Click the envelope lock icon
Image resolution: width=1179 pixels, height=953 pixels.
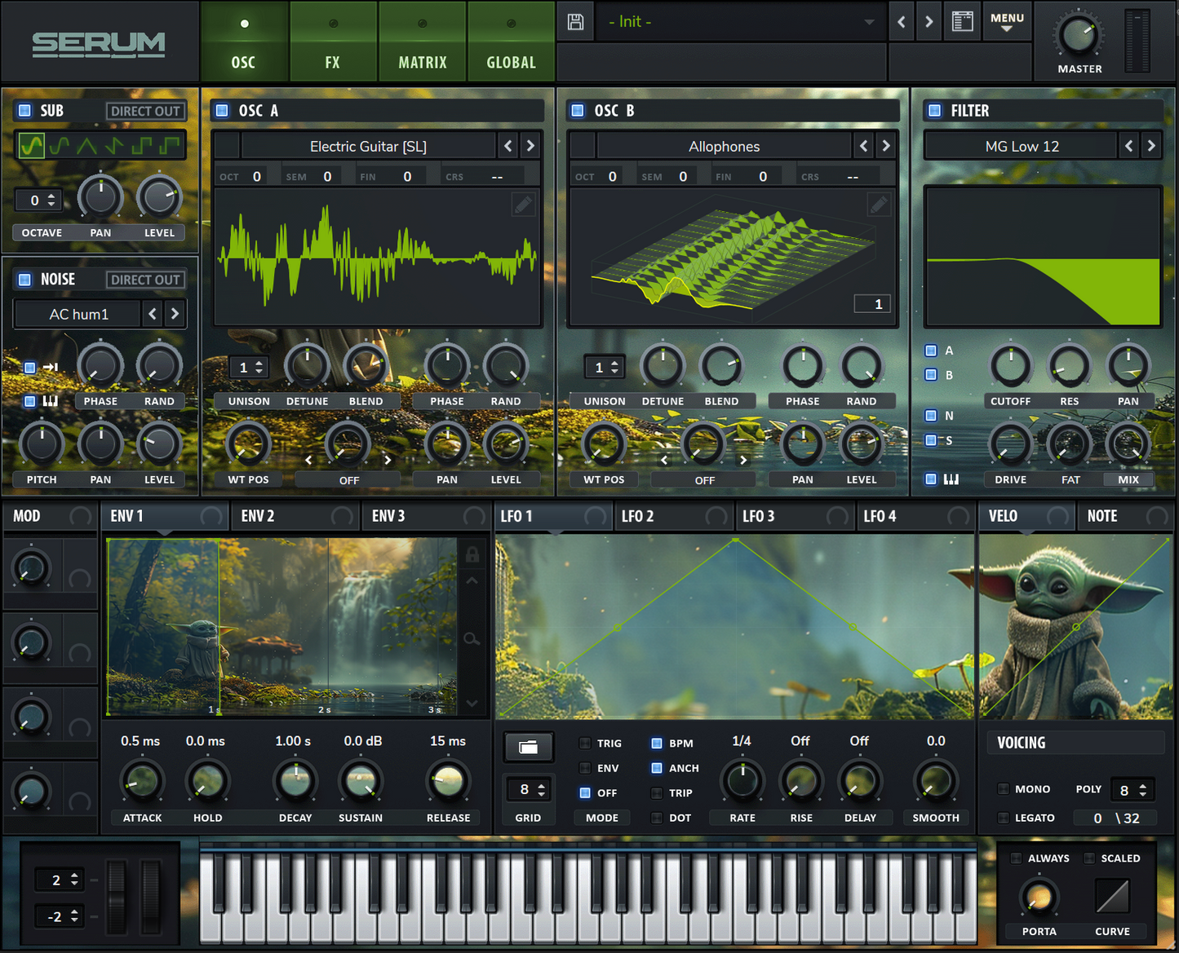[472, 555]
